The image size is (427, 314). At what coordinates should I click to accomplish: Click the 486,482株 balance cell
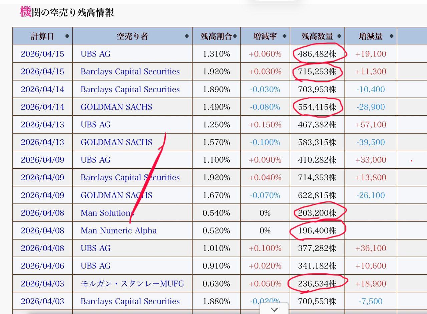pyautogui.click(x=317, y=54)
